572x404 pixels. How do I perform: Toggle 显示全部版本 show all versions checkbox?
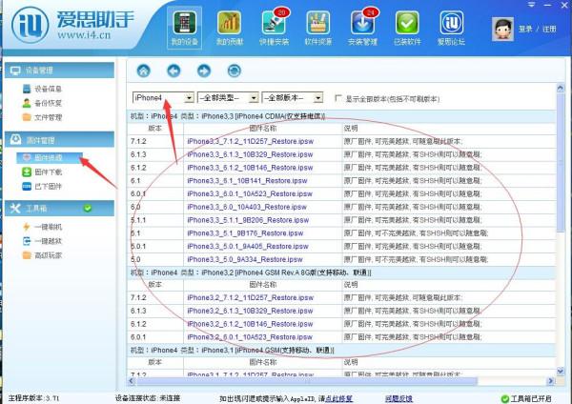[338, 98]
